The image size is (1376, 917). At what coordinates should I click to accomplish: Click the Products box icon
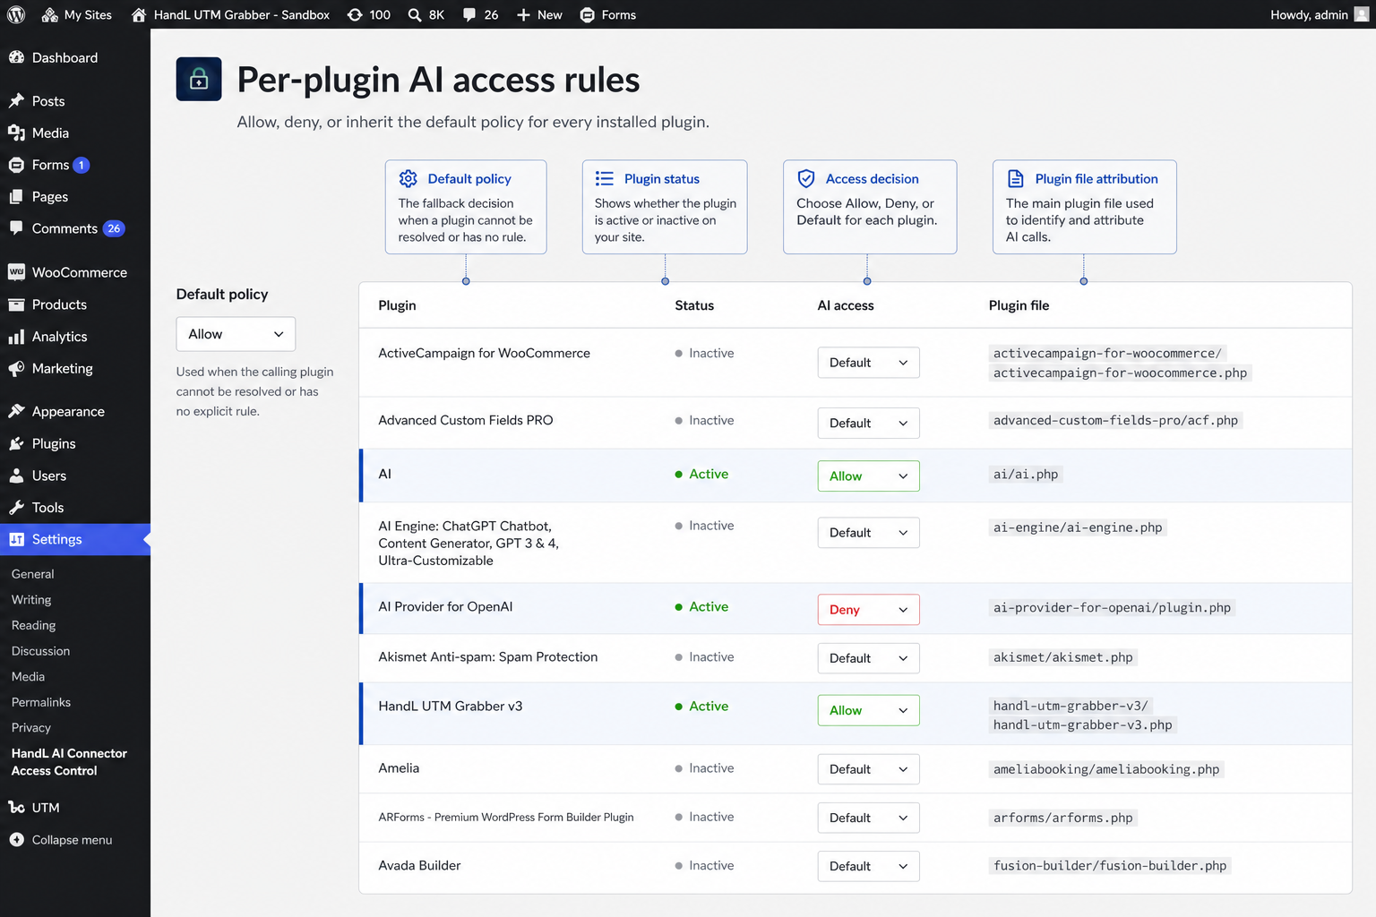pyautogui.click(x=16, y=304)
